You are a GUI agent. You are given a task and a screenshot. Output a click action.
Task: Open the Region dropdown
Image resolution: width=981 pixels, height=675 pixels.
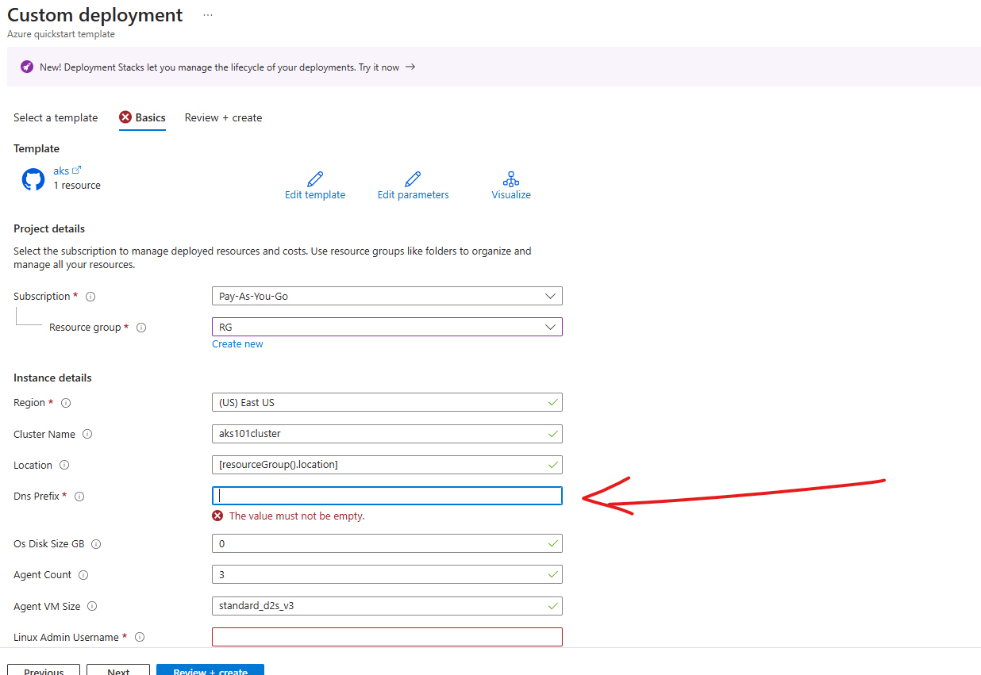(387, 402)
